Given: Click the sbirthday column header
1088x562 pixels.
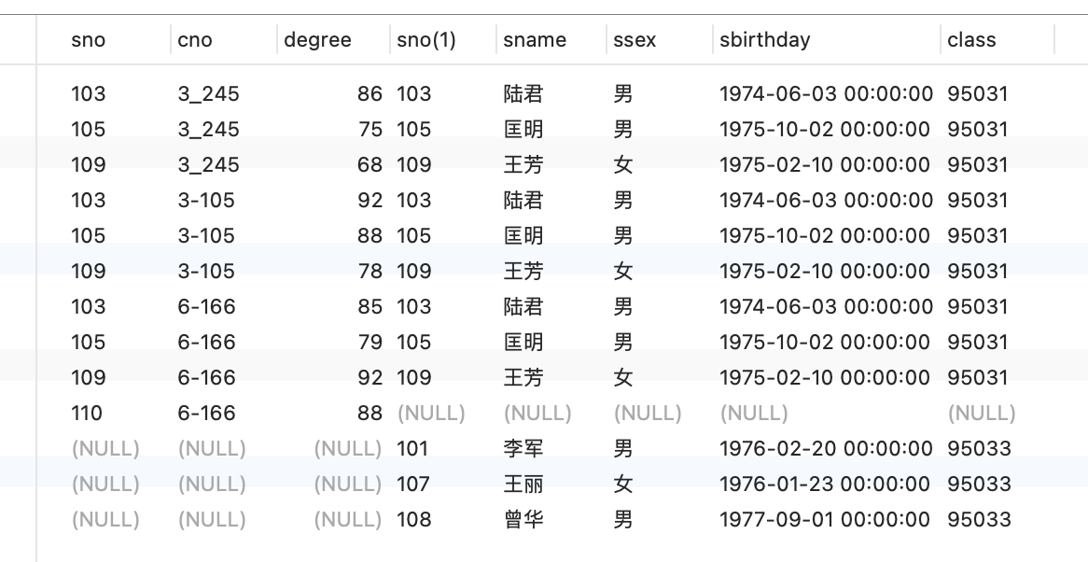Looking at the screenshot, I should point(765,40).
